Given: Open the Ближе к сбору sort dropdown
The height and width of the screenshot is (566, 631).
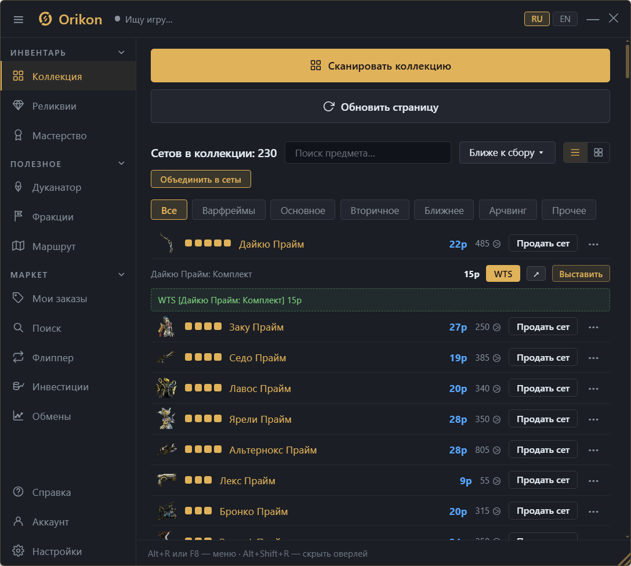Looking at the screenshot, I should pyautogui.click(x=507, y=153).
